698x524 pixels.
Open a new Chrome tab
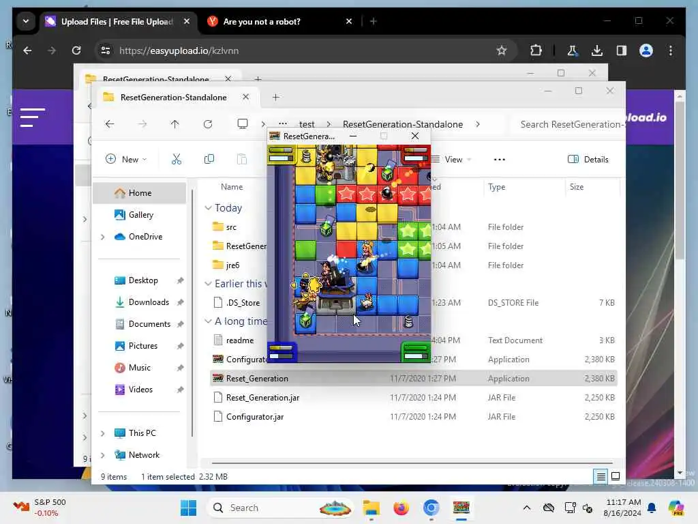pos(374,21)
